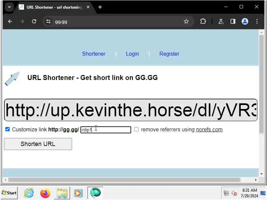Open Chrome three-dot menu
Viewport: 267px width, 200px height.
[257, 21]
